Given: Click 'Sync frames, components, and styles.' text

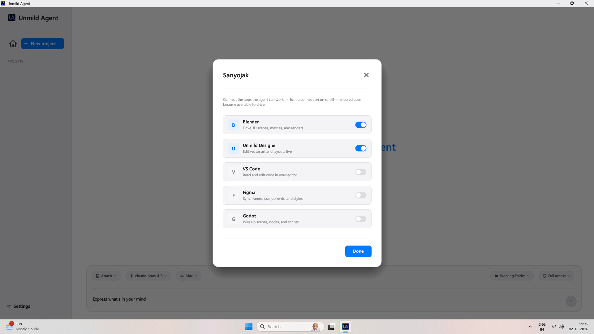Looking at the screenshot, I should (x=273, y=199).
